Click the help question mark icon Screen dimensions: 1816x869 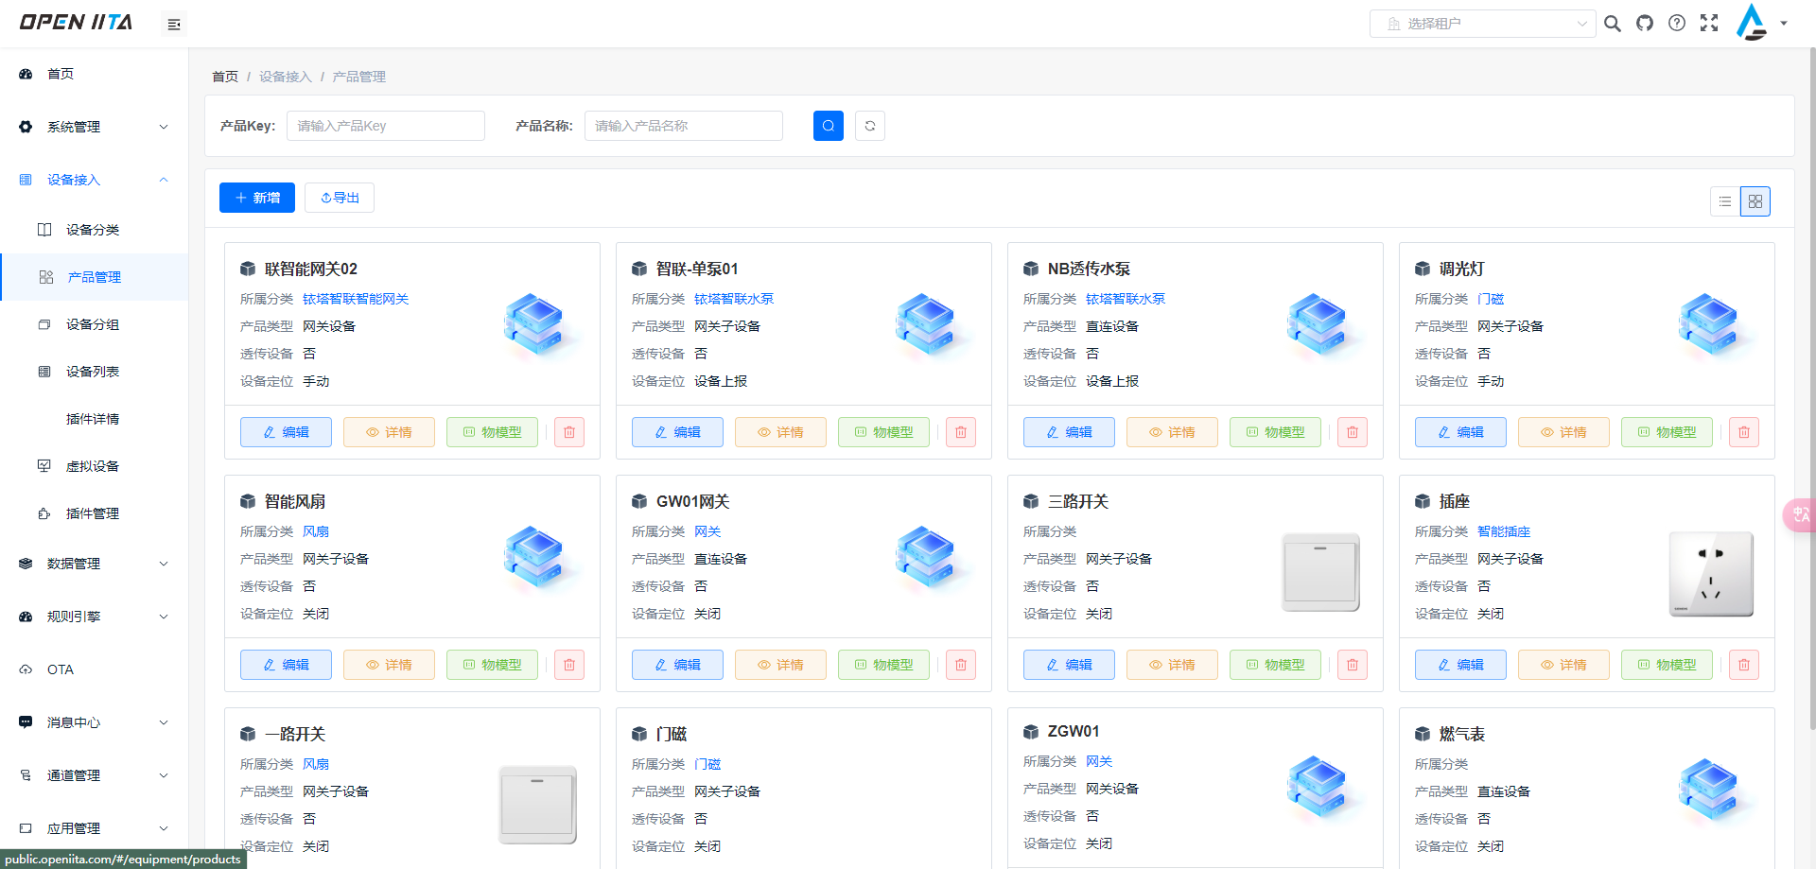1677,23
